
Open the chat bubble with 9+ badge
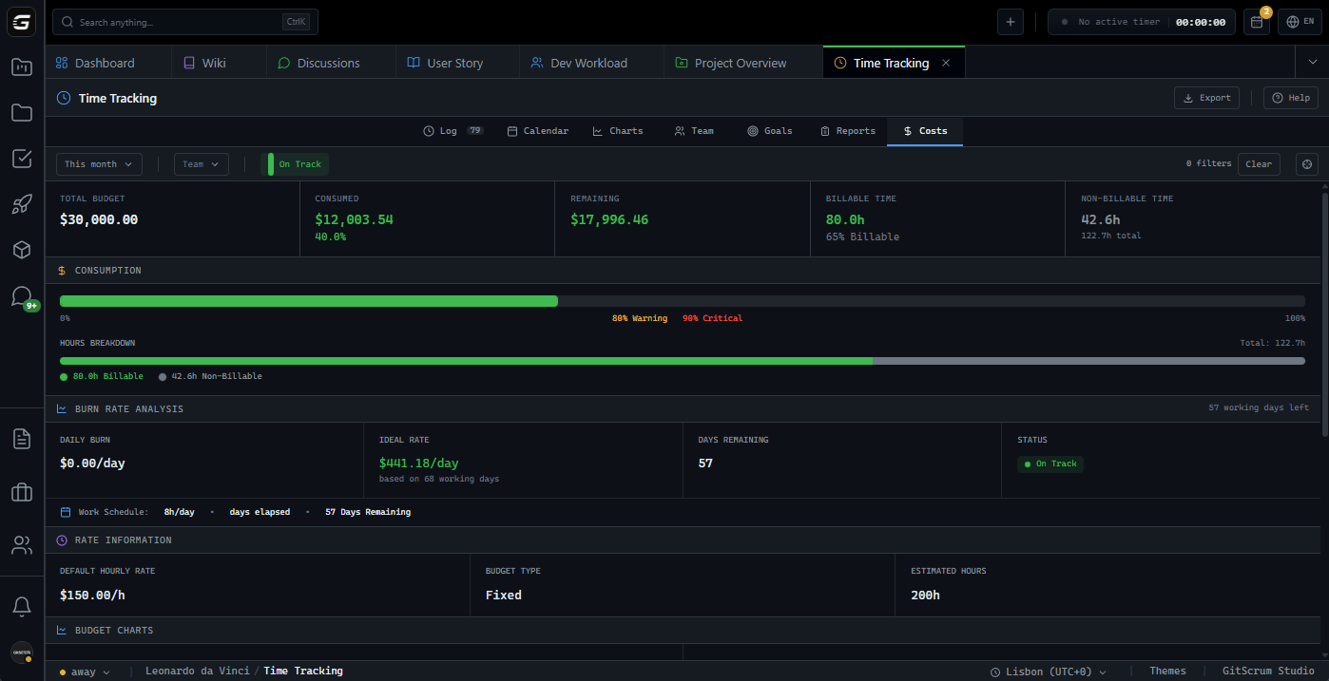point(21,295)
